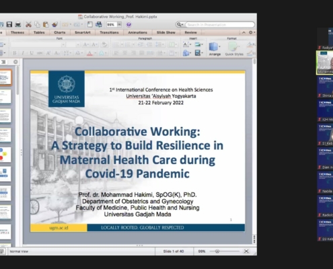Toggle Strikethrough formatting
The width and height of the screenshot is (333, 269).
pos(40,53)
